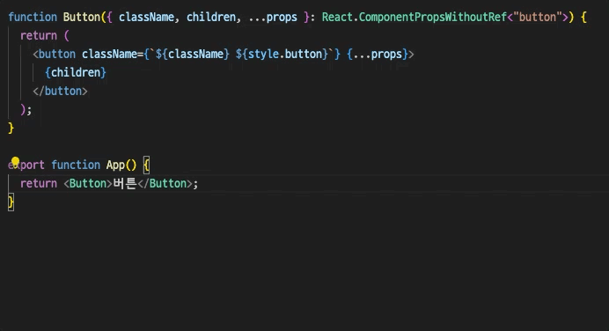The image size is (609, 331).
Task: Click the Korean text '버튼' in JSX
Action: coord(125,183)
